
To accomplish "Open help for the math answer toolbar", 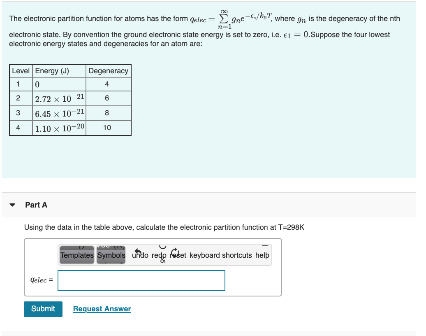I will click(x=262, y=255).
